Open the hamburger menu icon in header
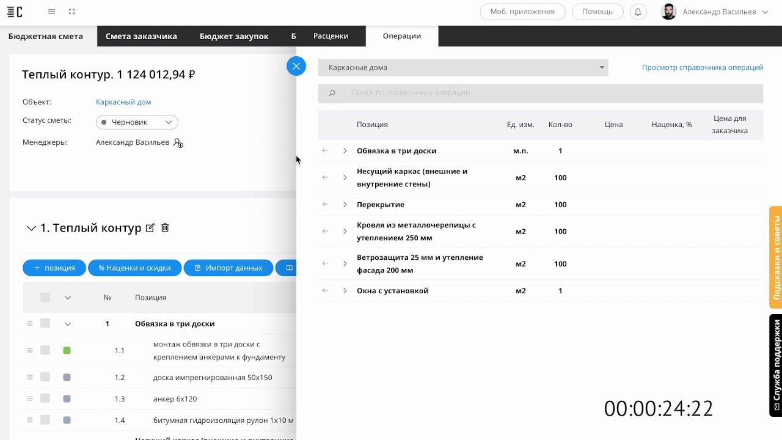Viewport: 782px width, 440px height. pos(51,12)
